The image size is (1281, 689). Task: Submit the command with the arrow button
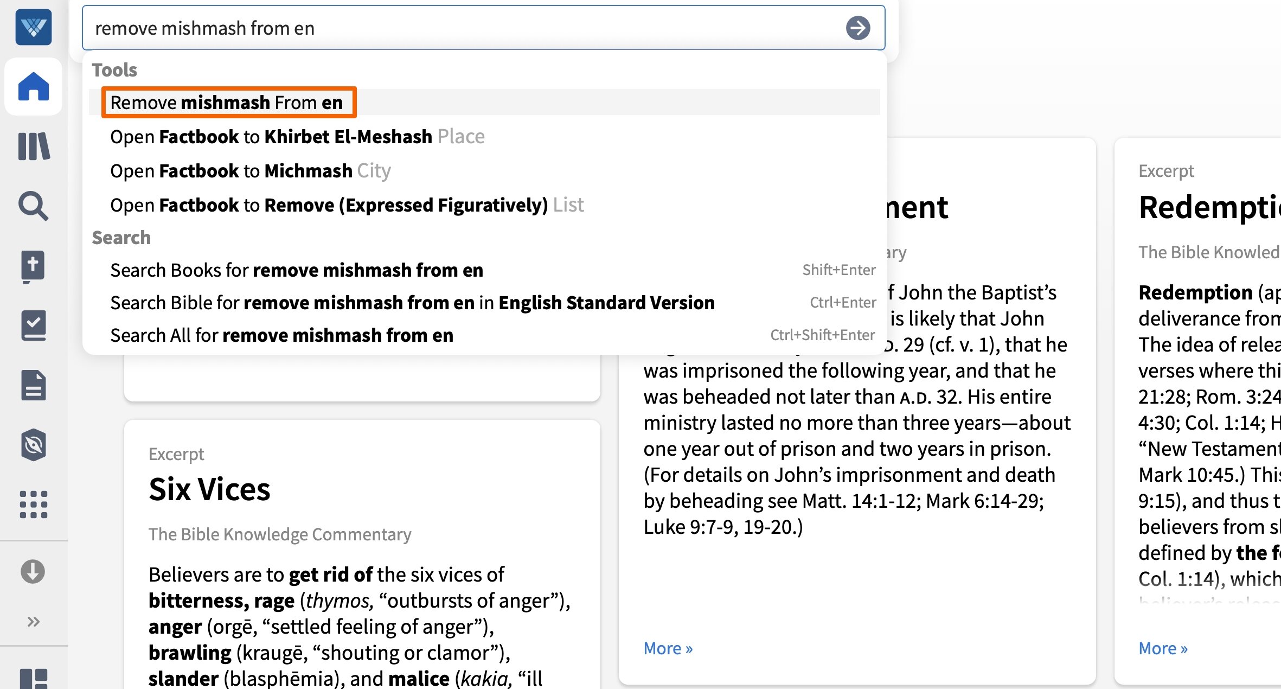tap(858, 28)
